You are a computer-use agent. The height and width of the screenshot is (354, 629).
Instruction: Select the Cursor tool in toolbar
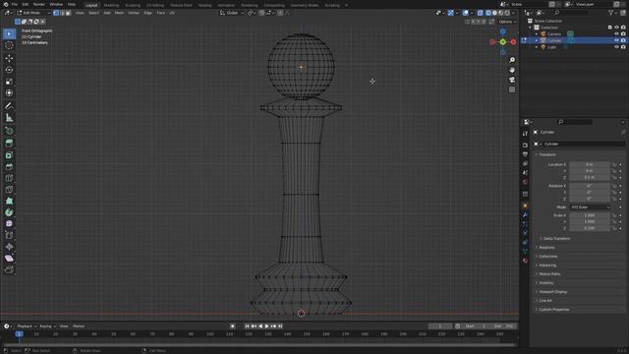tap(9, 45)
